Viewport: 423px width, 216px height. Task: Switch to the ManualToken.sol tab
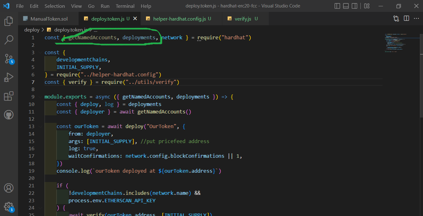click(48, 19)
